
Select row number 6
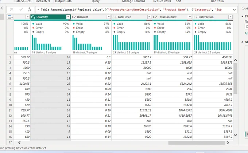tap(10, 84)
